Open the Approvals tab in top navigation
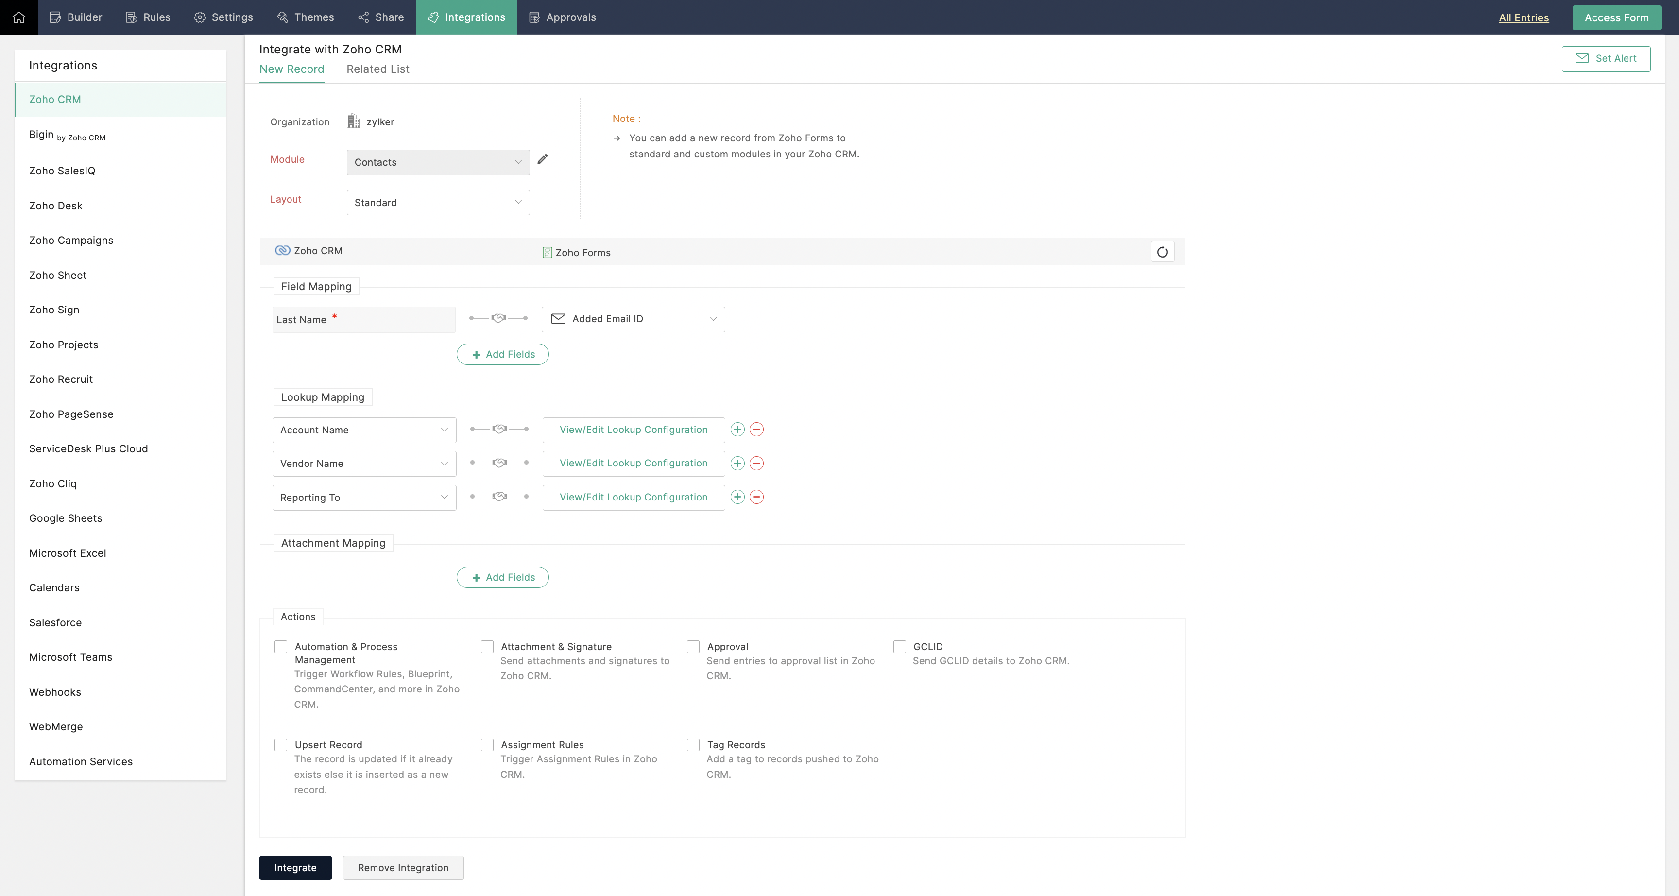The height and width of the screenshot is (896, 1679). click(562, 17)
